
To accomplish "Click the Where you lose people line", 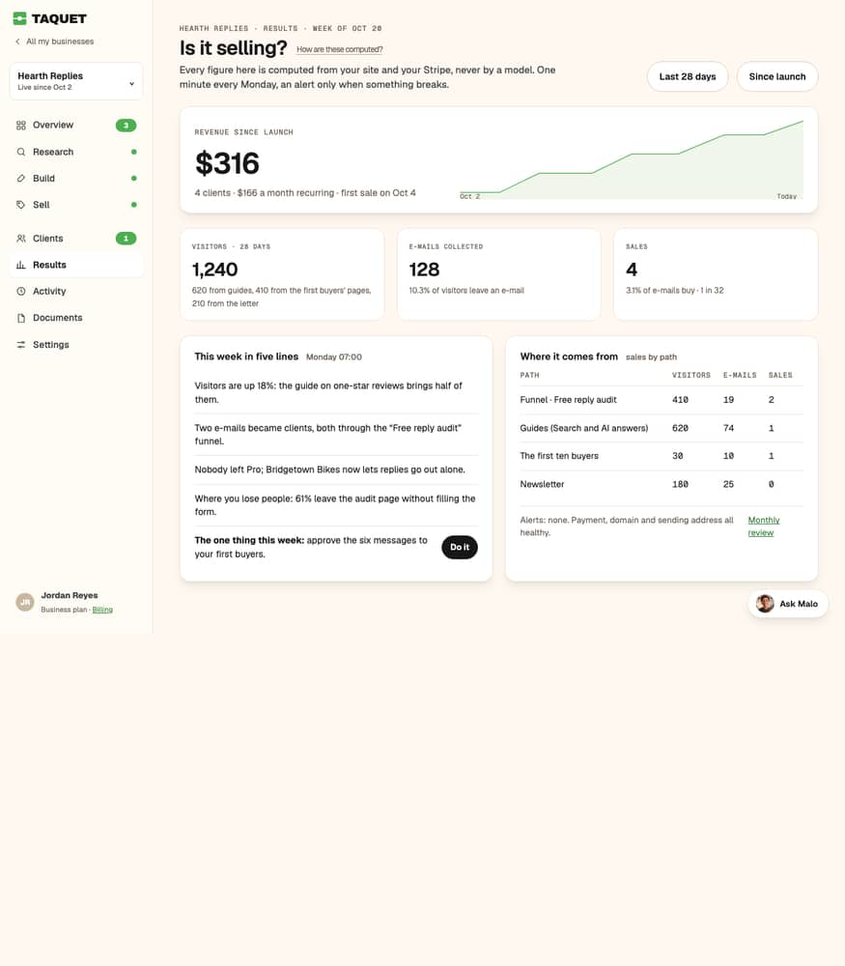I will tap(335, 505).
